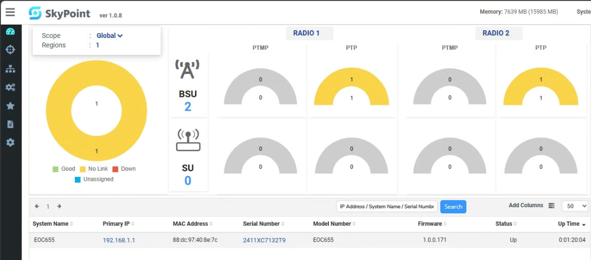Screen dimensions: 591x260
Task: Open the dashboard gauge sidebar icon
Action: click(x=10, y=31)
